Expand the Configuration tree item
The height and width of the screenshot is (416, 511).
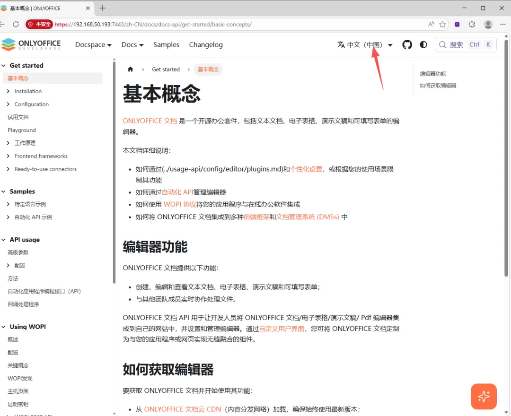[8, 104]
